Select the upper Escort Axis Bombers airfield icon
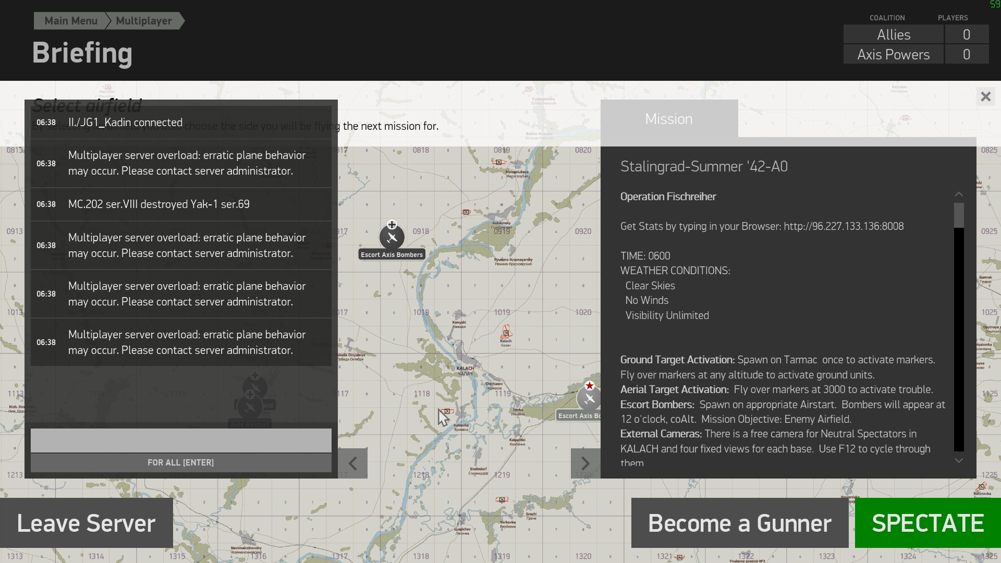The image size is (1001, 563). 392,237
